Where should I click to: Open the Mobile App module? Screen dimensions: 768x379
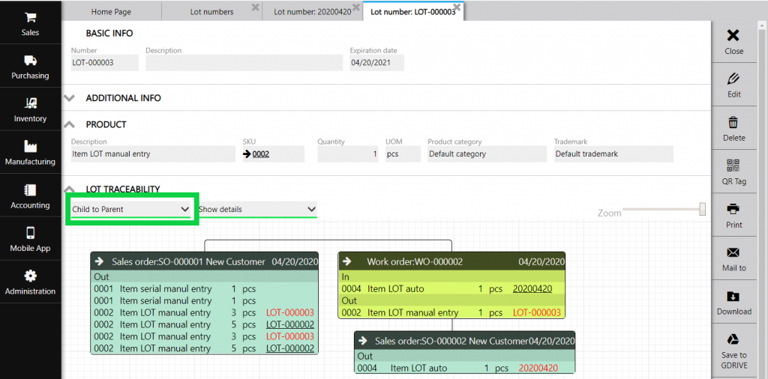pos(30,239)
